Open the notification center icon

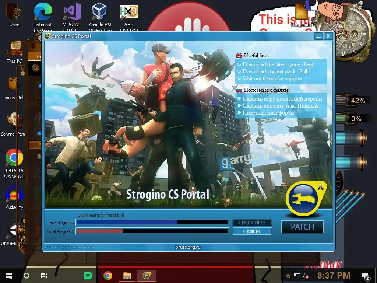(x=366, y=276)
